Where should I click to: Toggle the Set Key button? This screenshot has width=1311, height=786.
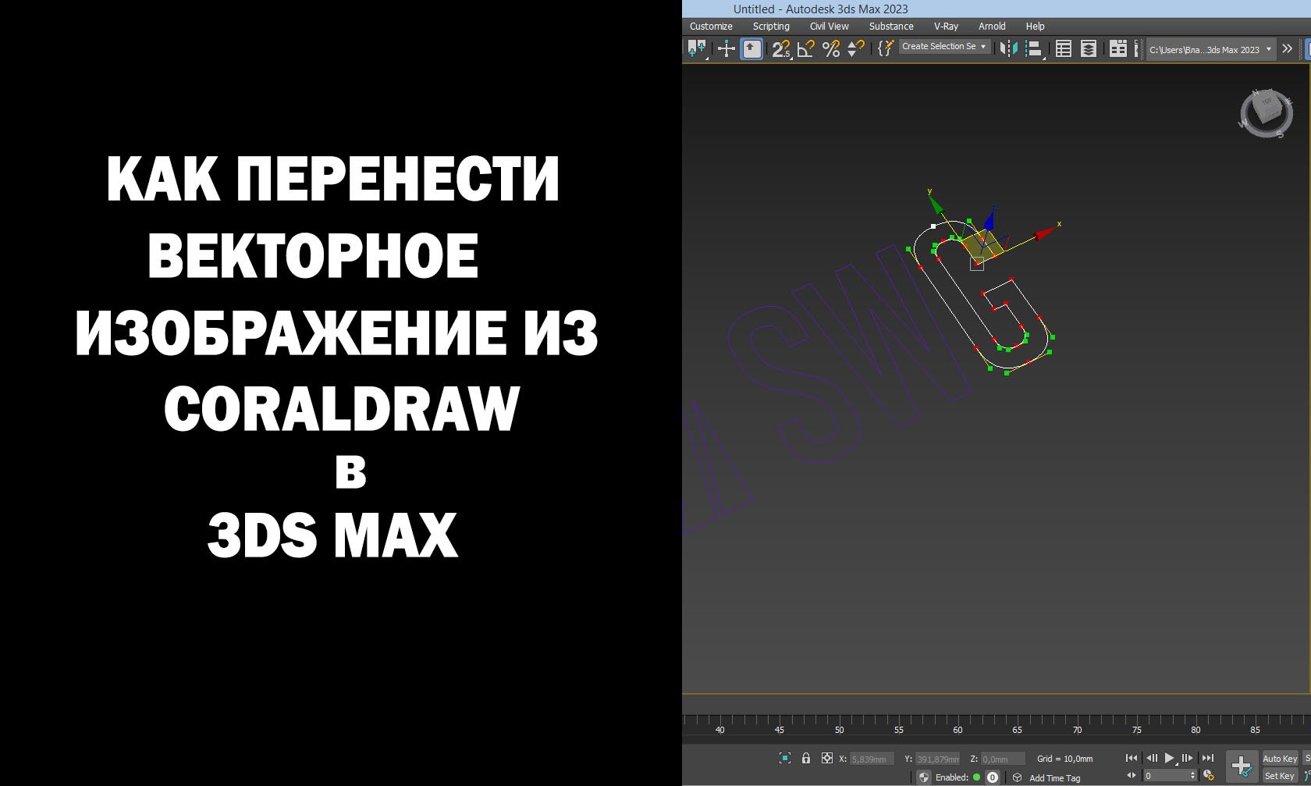pos(1280,776)
